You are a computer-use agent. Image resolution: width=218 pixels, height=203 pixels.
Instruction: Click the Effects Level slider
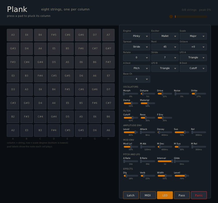[181, 176]
